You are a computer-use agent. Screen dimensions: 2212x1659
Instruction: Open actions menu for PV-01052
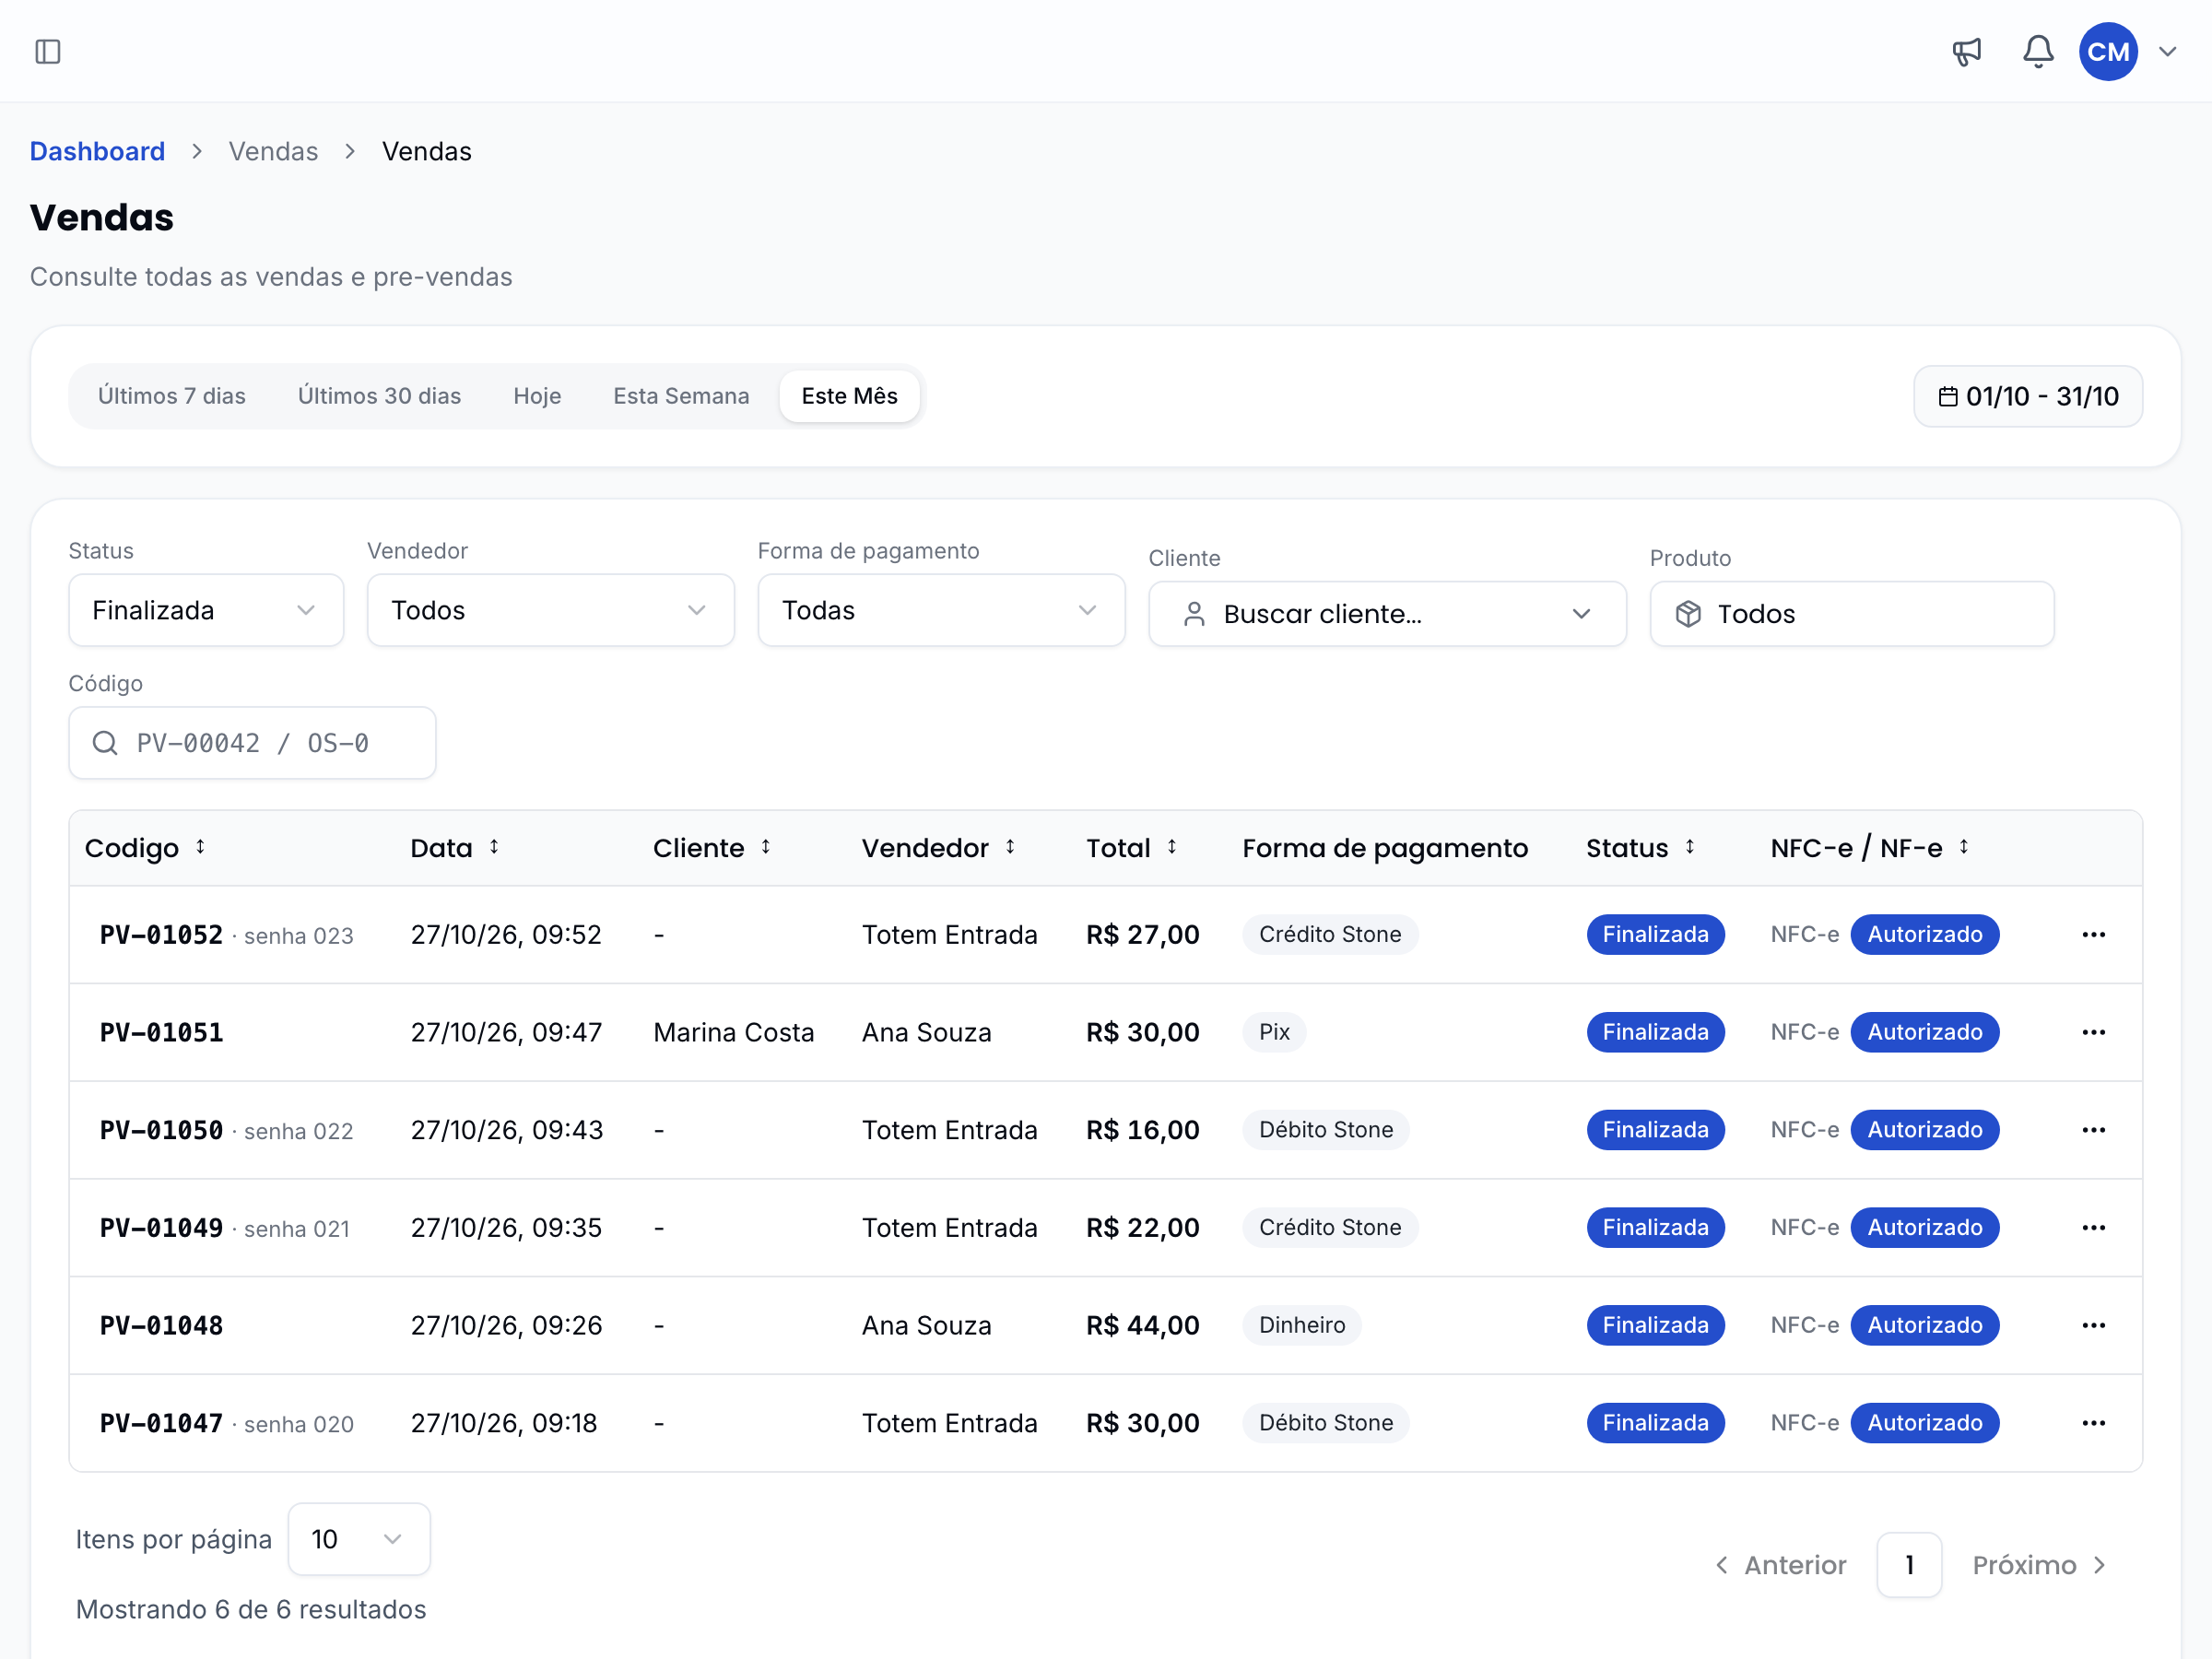[x=2093, y=934]
